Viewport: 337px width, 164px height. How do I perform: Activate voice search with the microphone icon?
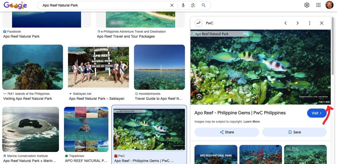(183, 5)
